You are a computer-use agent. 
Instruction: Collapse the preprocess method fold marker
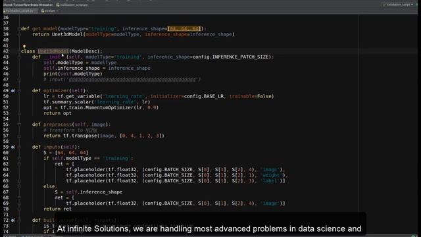point(19,124)
